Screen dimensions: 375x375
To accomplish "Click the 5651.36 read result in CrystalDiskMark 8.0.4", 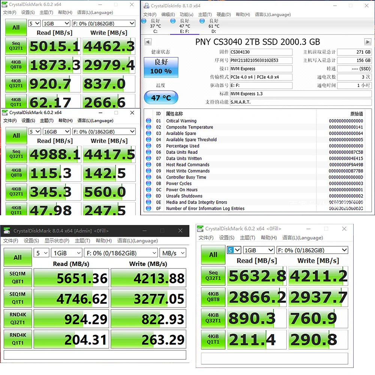I will pos(71,278).
